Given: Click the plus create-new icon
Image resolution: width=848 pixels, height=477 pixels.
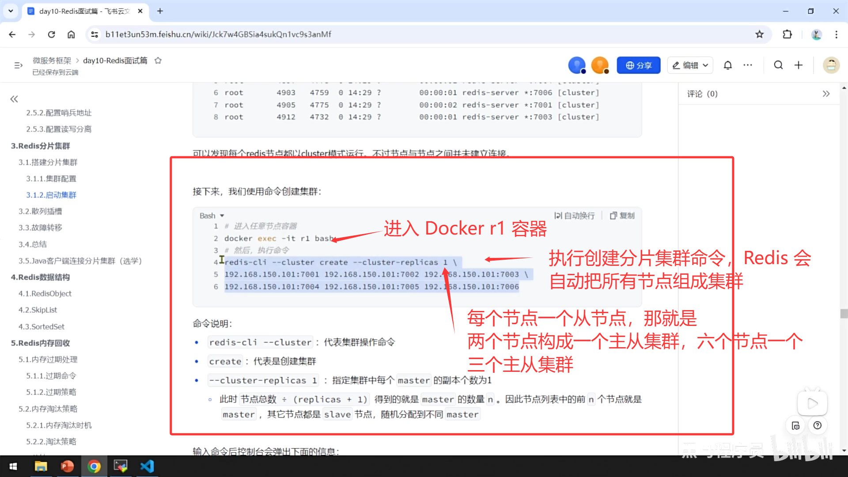Looking at the screenshot, I should [799, 65].
